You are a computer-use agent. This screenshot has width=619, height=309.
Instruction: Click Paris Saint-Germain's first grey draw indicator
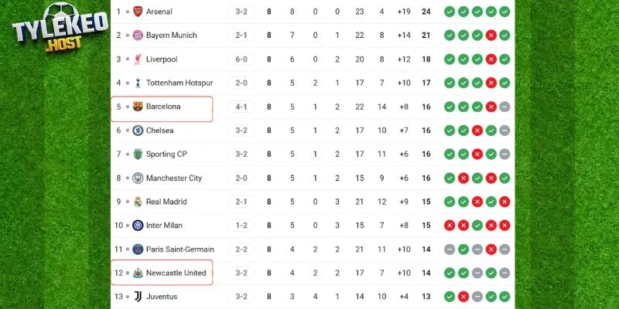point(450,250)
